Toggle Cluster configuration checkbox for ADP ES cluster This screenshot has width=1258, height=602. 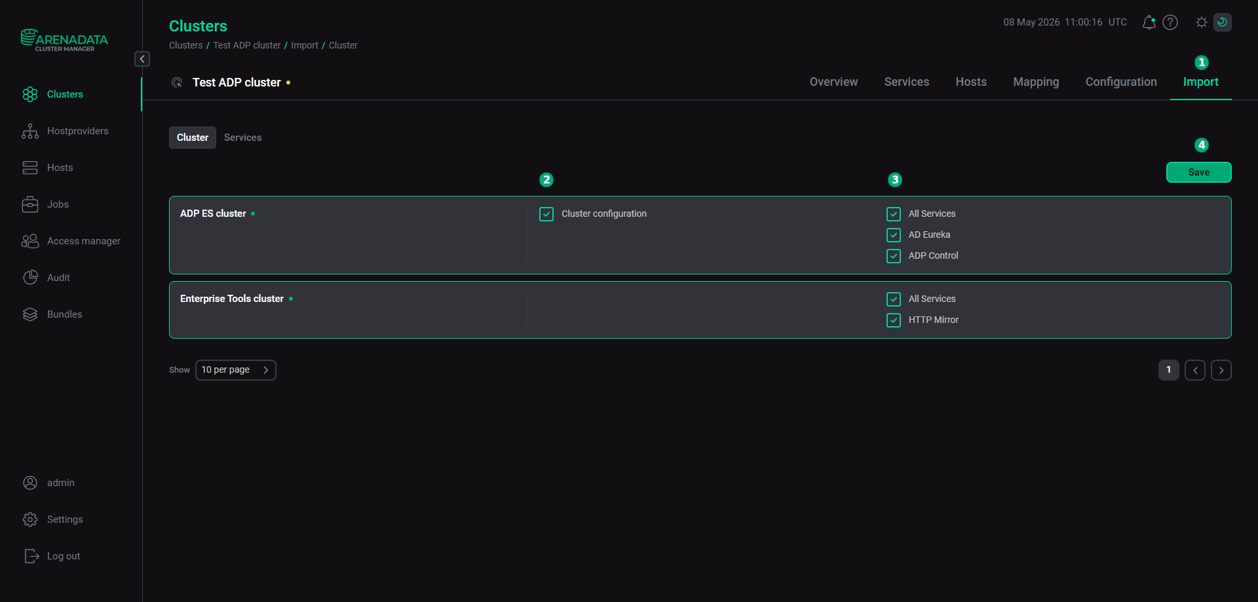point(546,214)
